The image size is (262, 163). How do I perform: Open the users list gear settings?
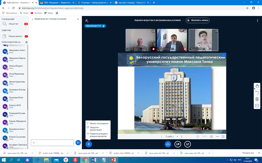point(26,42)
